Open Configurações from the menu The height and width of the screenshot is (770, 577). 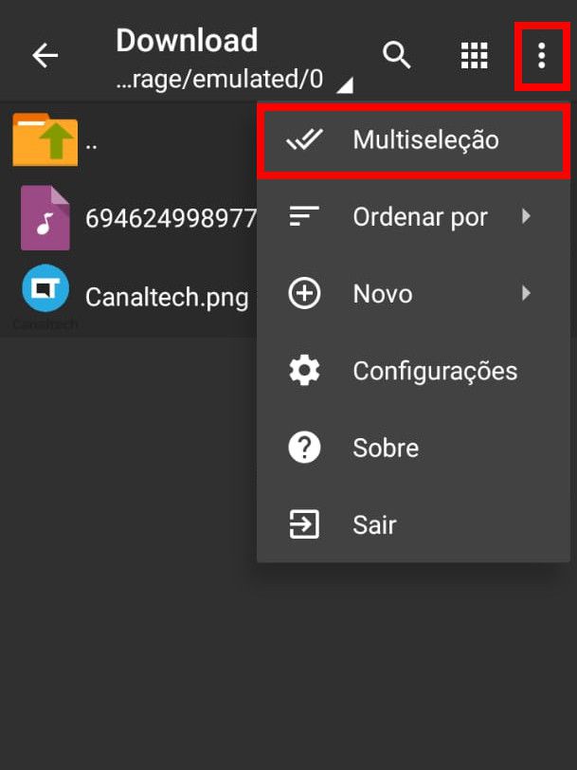tap(413, 370)
